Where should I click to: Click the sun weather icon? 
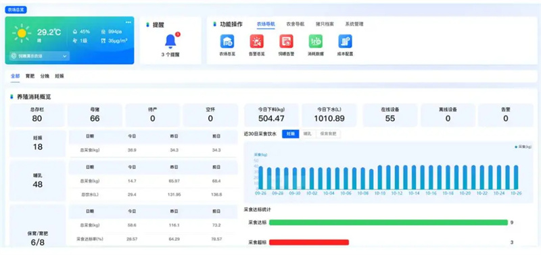coord(22,33)
